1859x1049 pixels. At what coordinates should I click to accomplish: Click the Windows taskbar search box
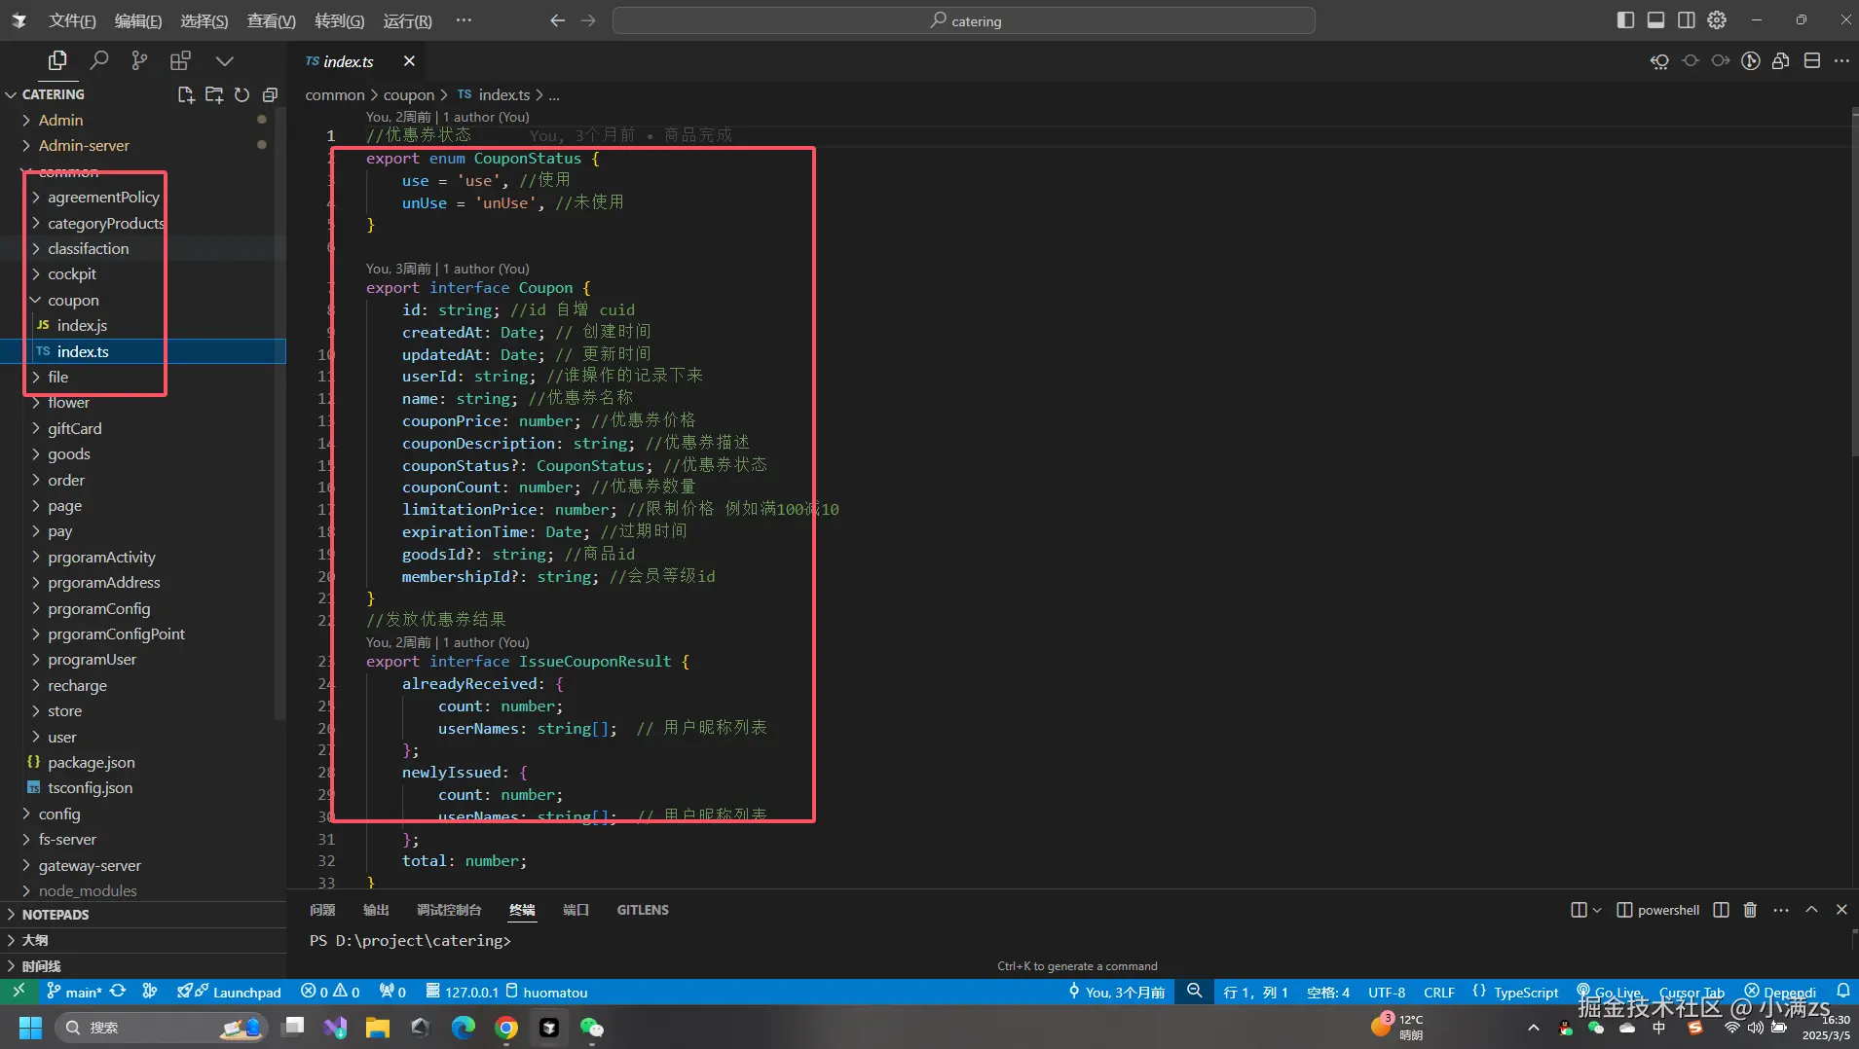click(162, 1028)
